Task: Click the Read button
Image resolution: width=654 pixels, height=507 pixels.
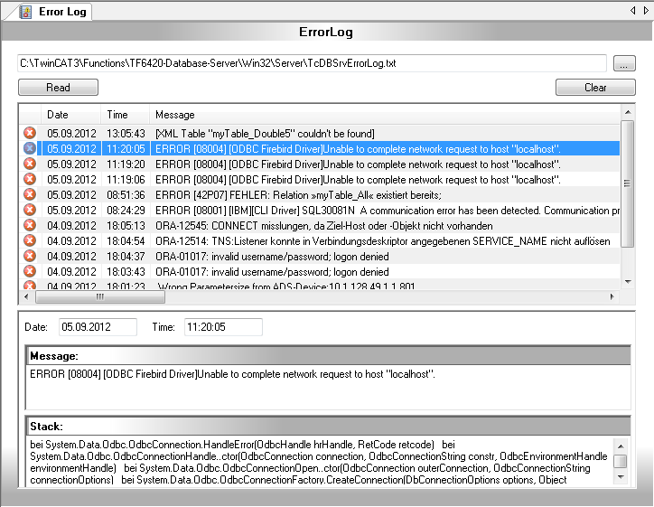Action: [x=58, y=88]
